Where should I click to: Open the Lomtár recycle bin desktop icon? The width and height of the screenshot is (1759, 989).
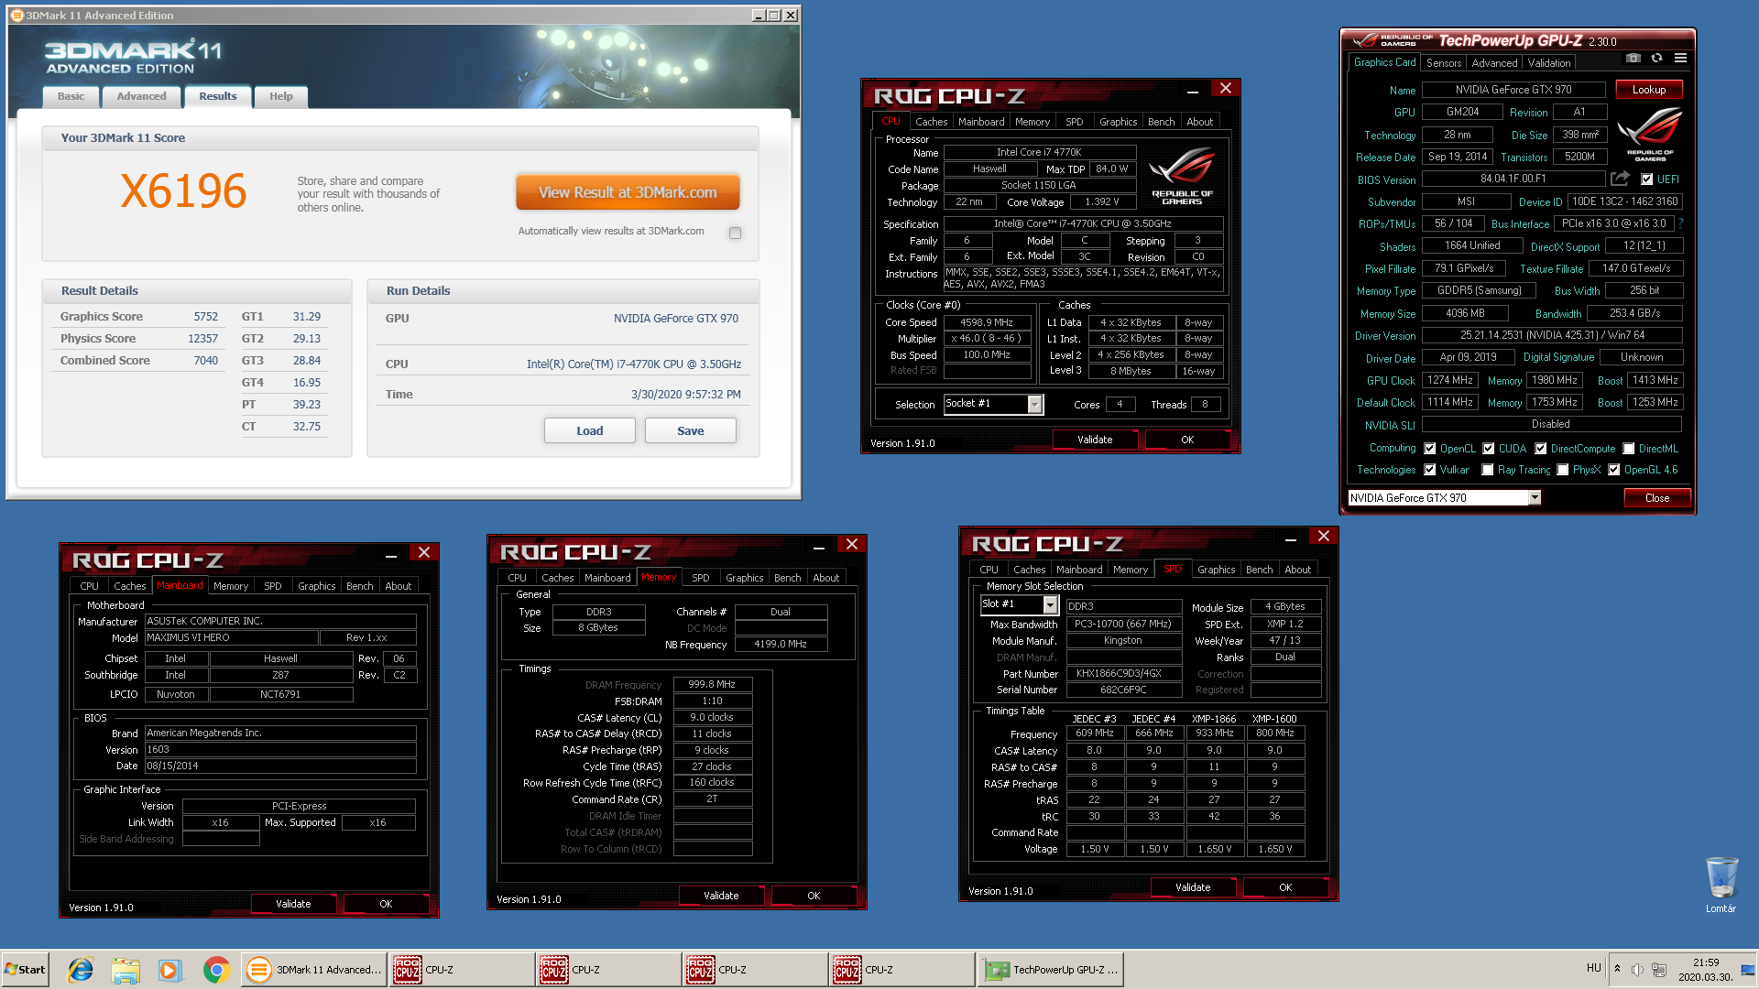1721,885
